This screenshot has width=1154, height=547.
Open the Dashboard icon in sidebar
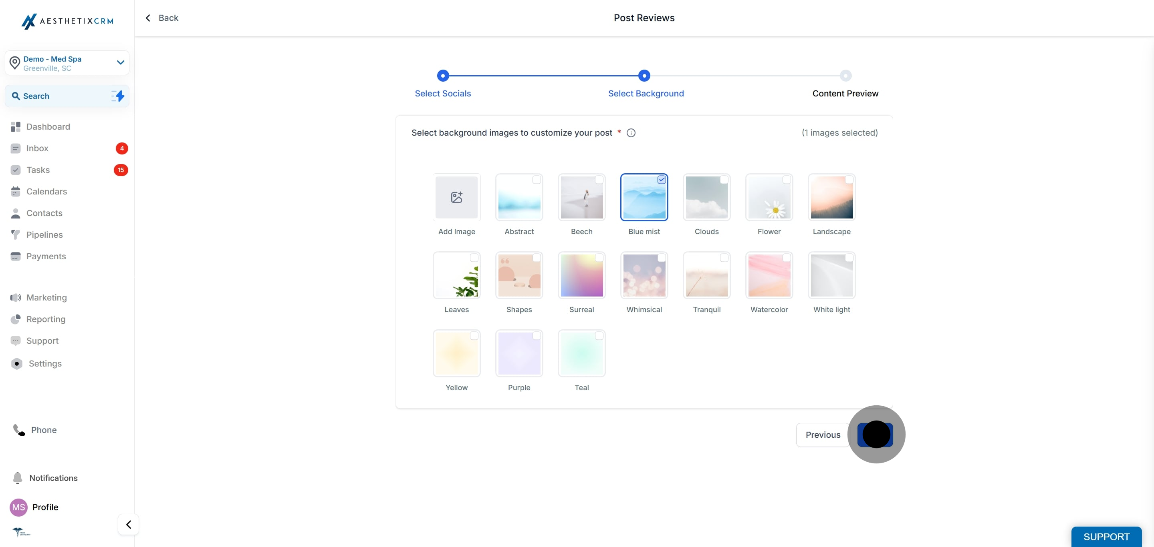16,126
